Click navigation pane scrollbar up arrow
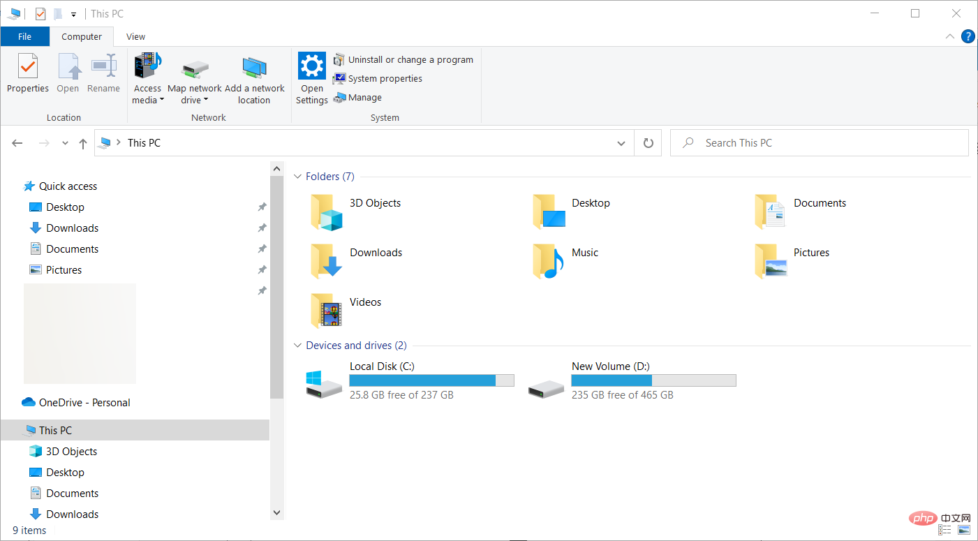The height and width of the screenshot is (541, 978). click(x=276, y=169)
